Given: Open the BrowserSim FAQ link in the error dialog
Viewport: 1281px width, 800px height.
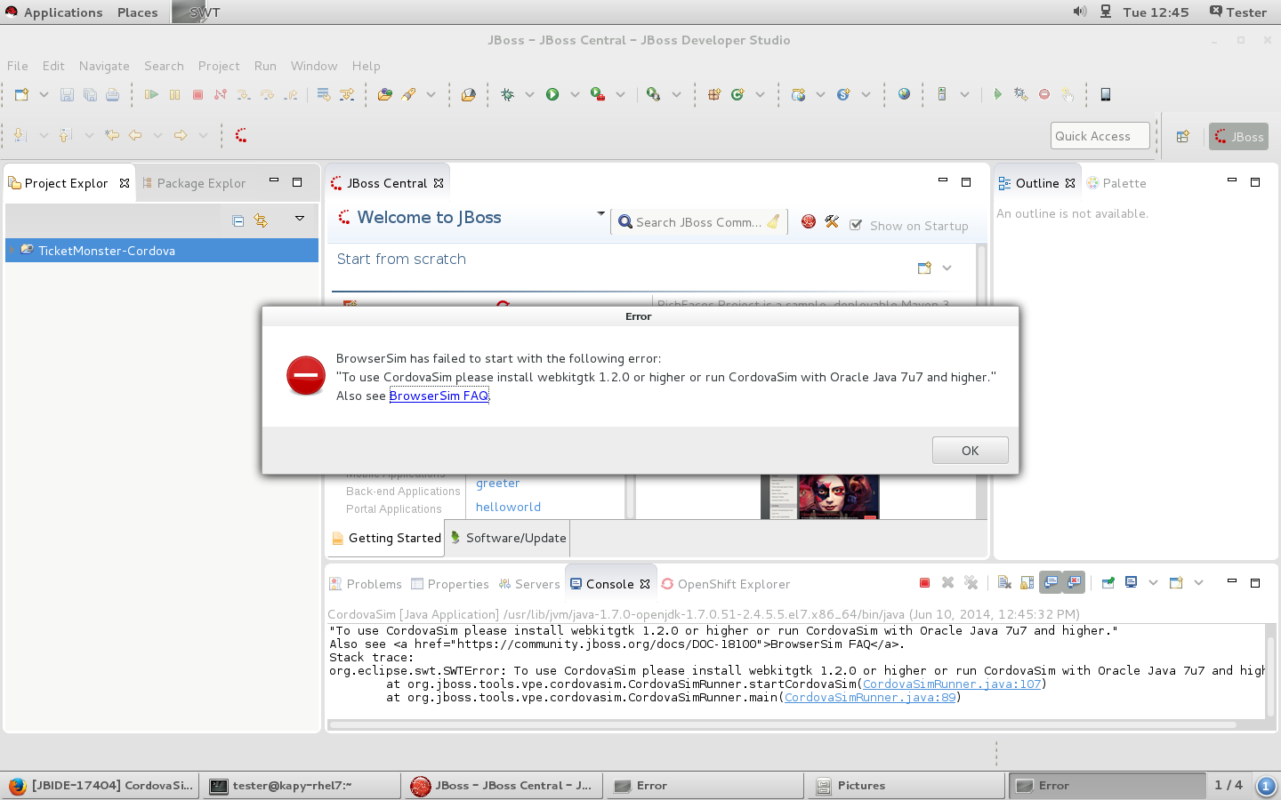Looking at the screenshot, I should [439, 396].
